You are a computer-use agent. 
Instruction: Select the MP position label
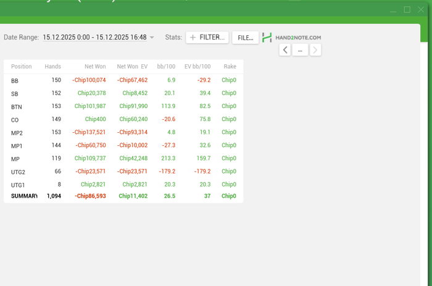click(15, 159)
